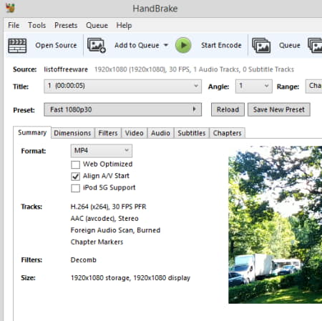Click the Open Source clapperboard icon
This screenshot has width=322, height=321.
17,46
